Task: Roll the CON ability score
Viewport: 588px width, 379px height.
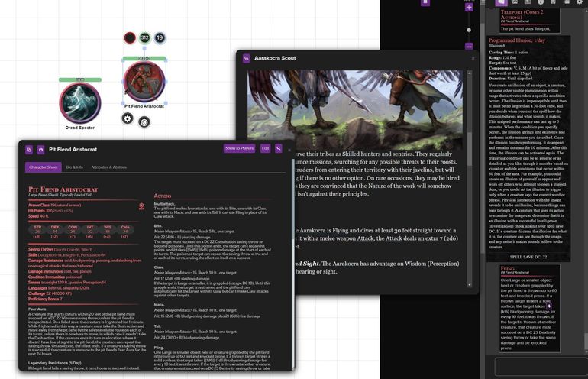Action: click(x=73, y=232)
